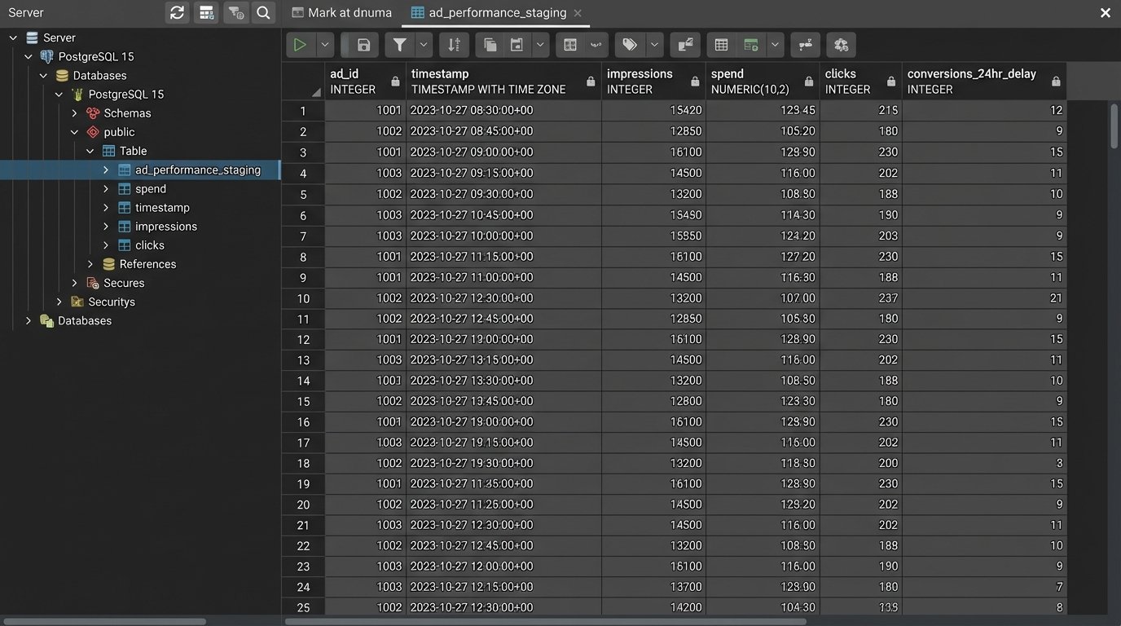Collapse the public schema node
1121x626 pixels.
pyautogui.click(x=74, y=132)
